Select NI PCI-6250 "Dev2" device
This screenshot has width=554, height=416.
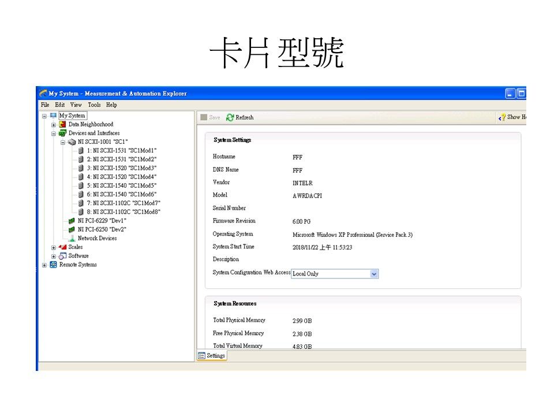[x=102, y=229]
